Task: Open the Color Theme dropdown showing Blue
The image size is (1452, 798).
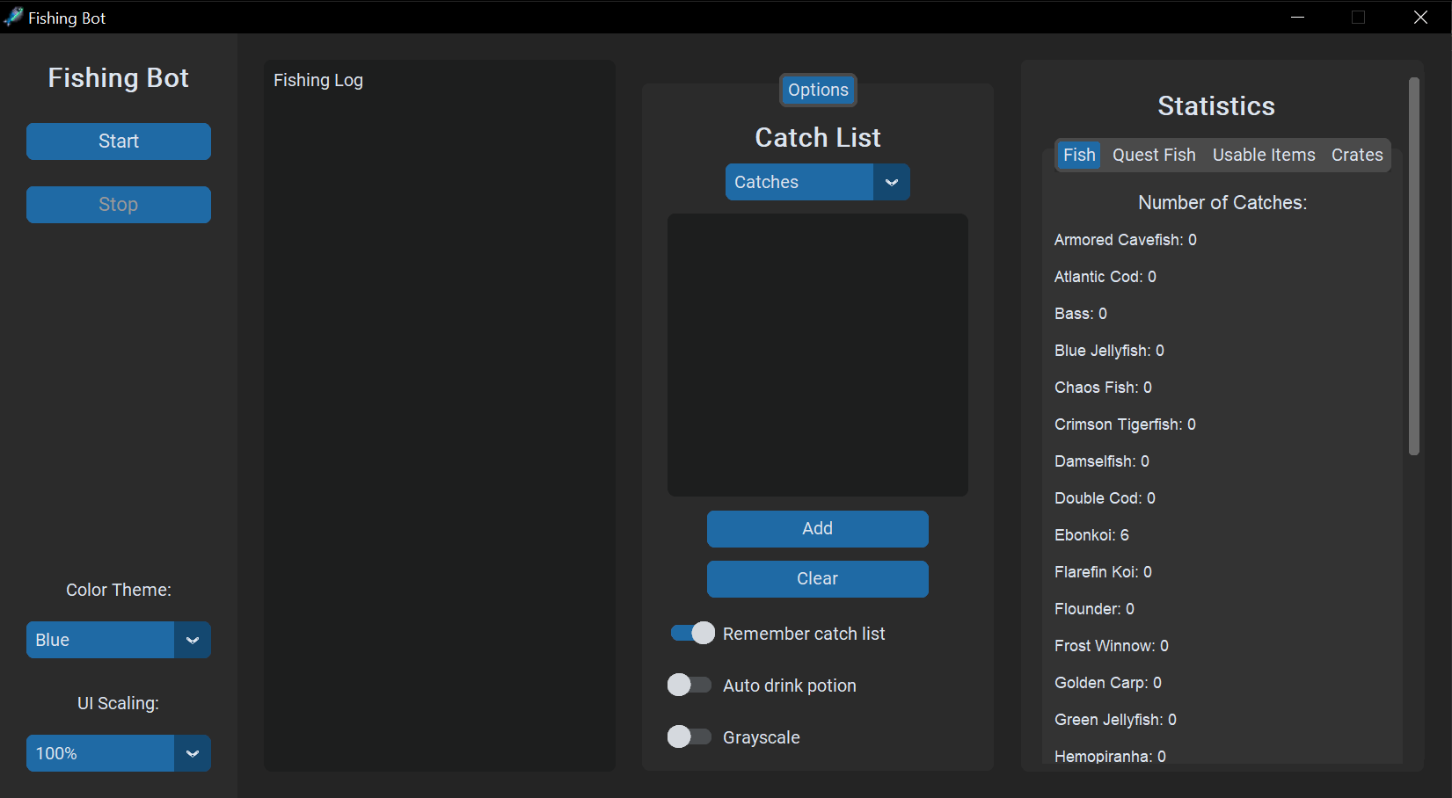Action: pyautogui.click(x=118, y=640)
